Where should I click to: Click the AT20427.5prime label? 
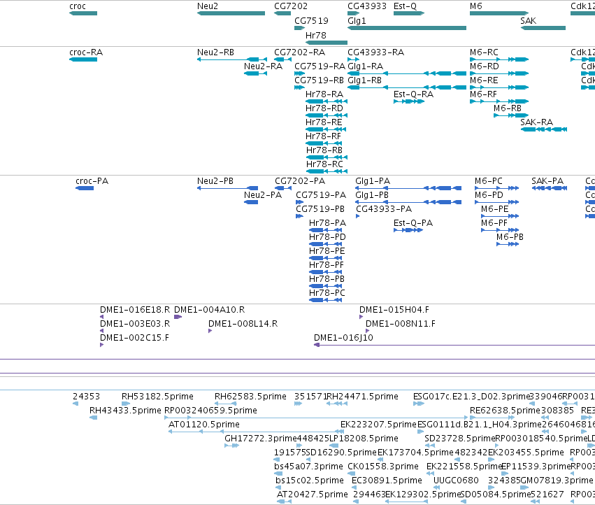click(313, 495)
